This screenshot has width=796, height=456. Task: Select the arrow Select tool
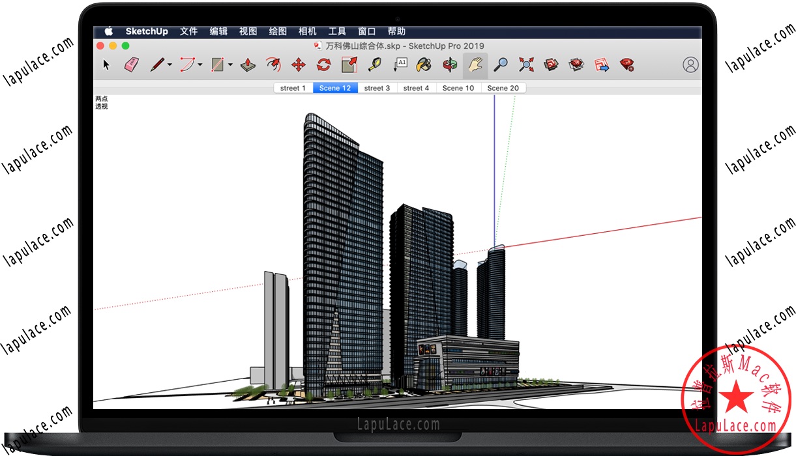pyautogui.click(x=107, y=64)
